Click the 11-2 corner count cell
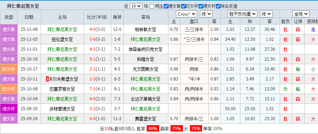The image size is (318, 134). pos(117,119)
